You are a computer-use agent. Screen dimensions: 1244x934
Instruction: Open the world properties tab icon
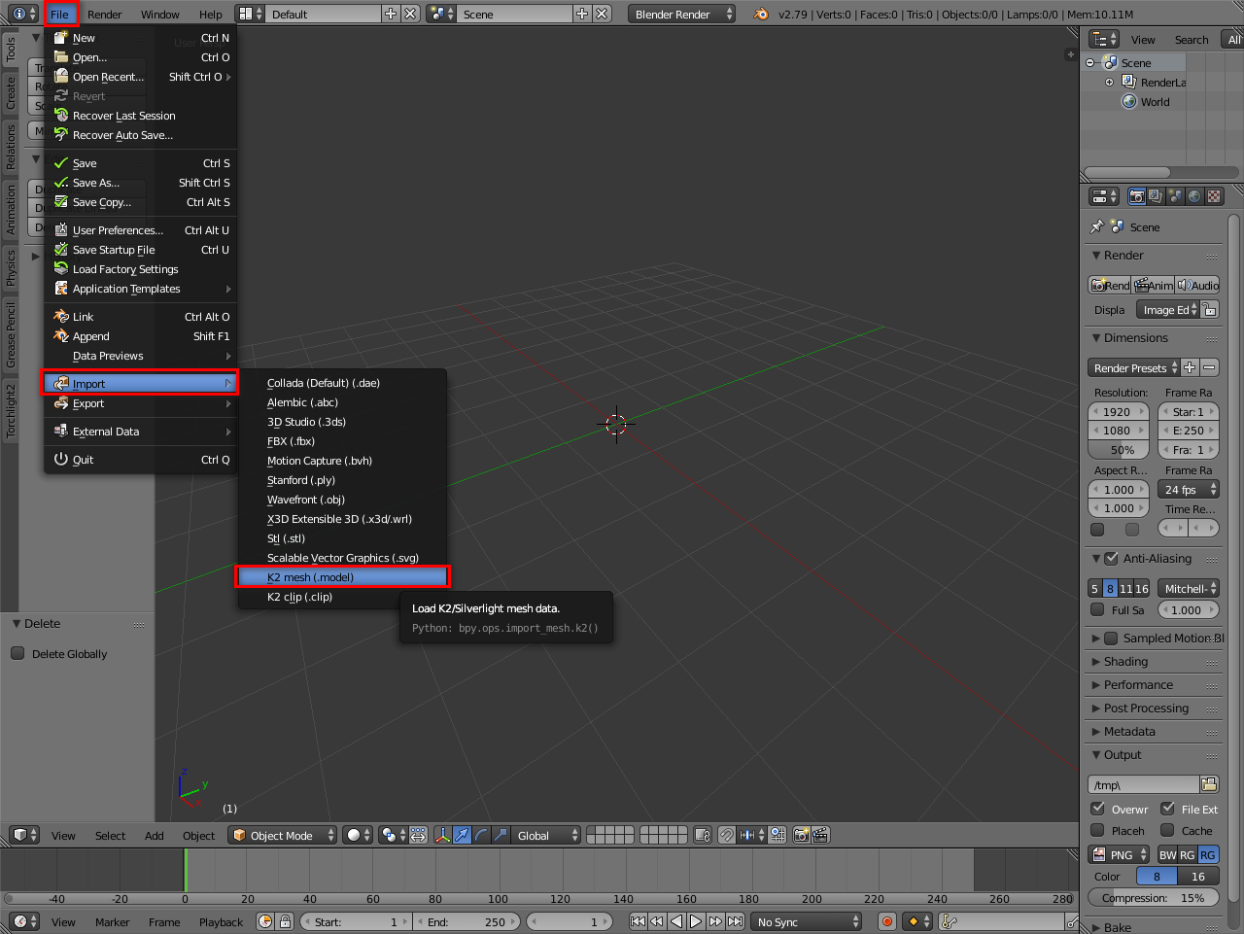(x=1194, y=196)
